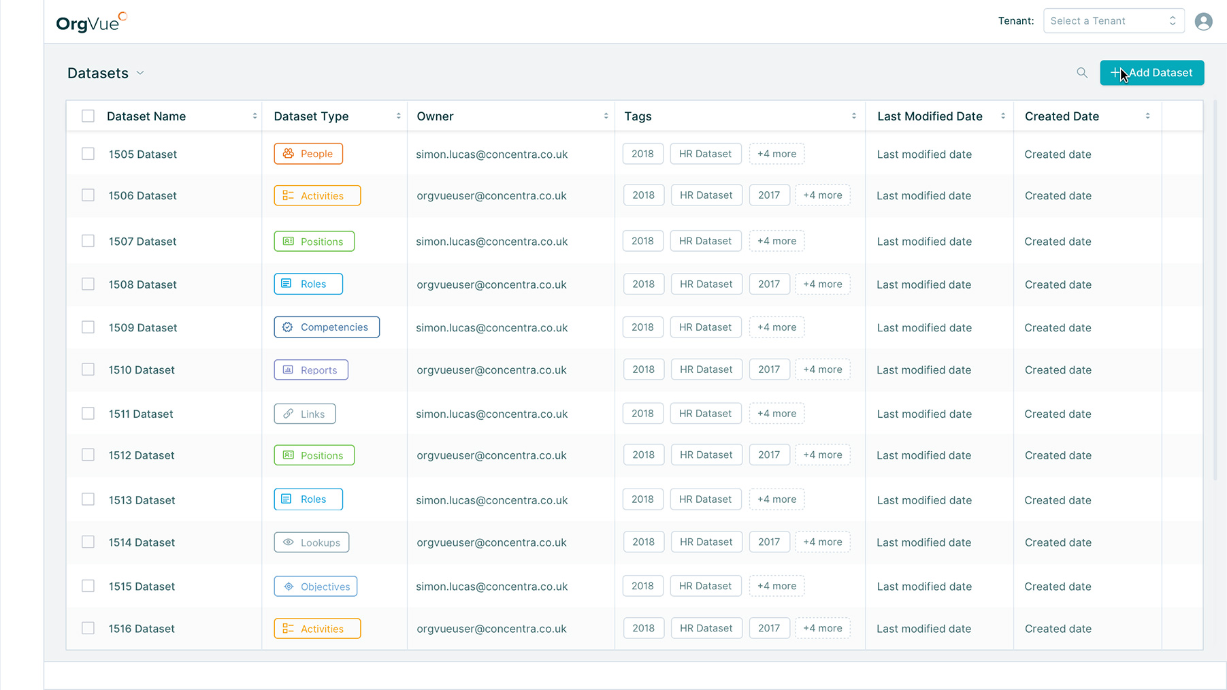Image resolution: width=1227 pixels, height=690 pixels.
Task: Expand +4 more tags on 1505 Dataset
Action: tap(776, 154)
